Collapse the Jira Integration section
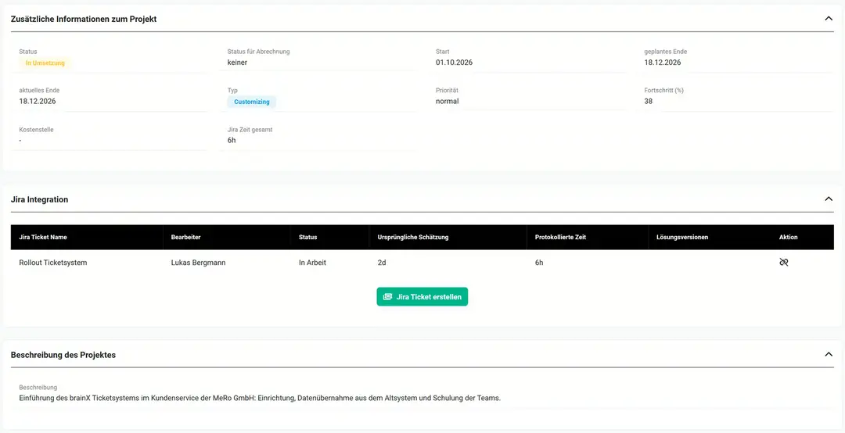This screenshot has width=845, height=433. click(829, 199)
